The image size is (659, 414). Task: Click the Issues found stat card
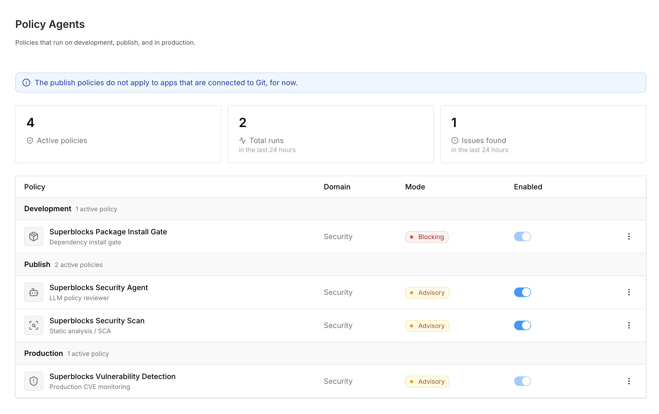pos(543,134)
